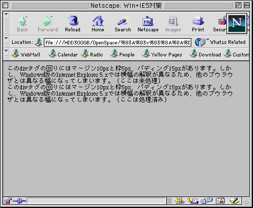Click the Download personal toolbar button
Image resolution: width=253 pixels, height=208 pixels.
pyautogui.click(x=205, y=54)
